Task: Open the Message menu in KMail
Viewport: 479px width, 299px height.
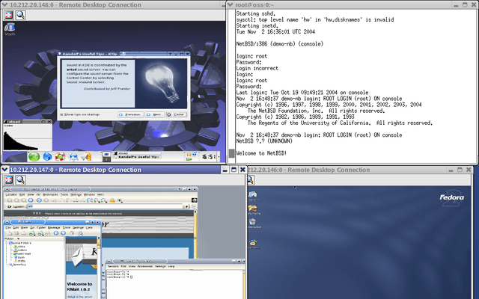Action: 54,227
